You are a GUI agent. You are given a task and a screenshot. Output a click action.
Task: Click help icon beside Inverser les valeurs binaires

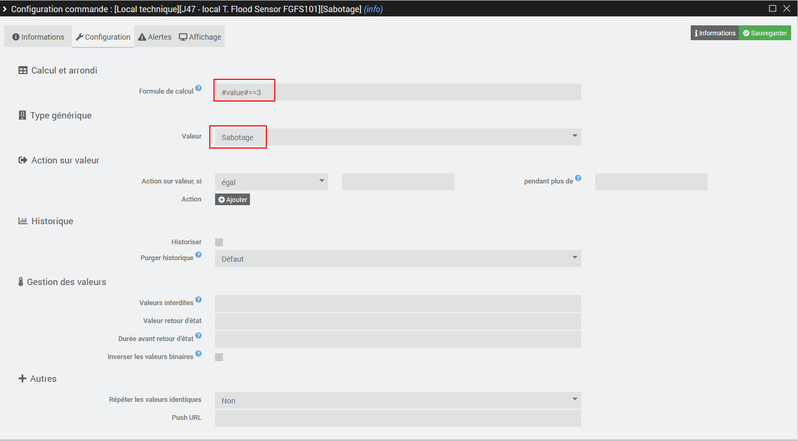[x=198, y=354]
